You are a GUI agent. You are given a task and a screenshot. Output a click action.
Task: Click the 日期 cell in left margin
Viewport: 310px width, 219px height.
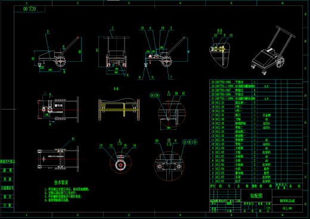[x=8, y=205]
